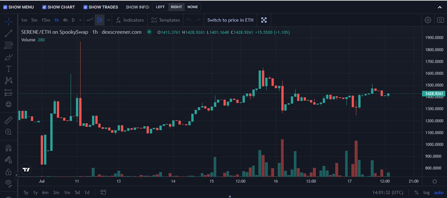Screen dimensions: 447x198
Task: Select the brush drawing tool
Action: (9, 57)
